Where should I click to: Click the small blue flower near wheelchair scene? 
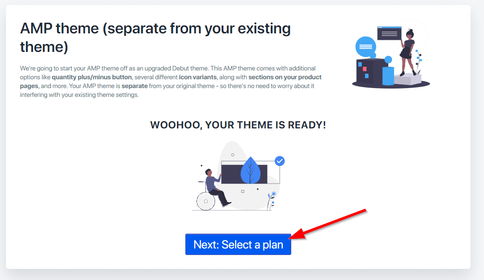coord(274,194)
